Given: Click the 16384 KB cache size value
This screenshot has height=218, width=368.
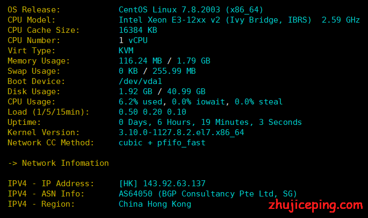Looking at the screenshot, I should click(138, 30).
